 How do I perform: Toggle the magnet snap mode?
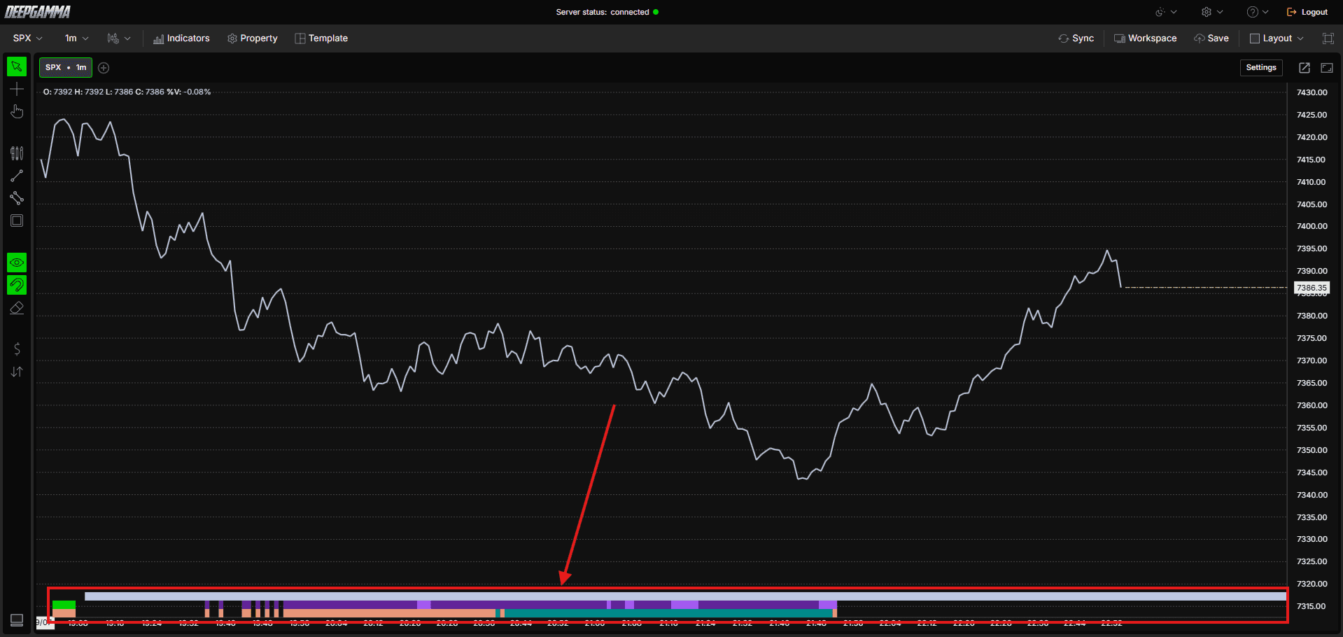click(17, 285)
